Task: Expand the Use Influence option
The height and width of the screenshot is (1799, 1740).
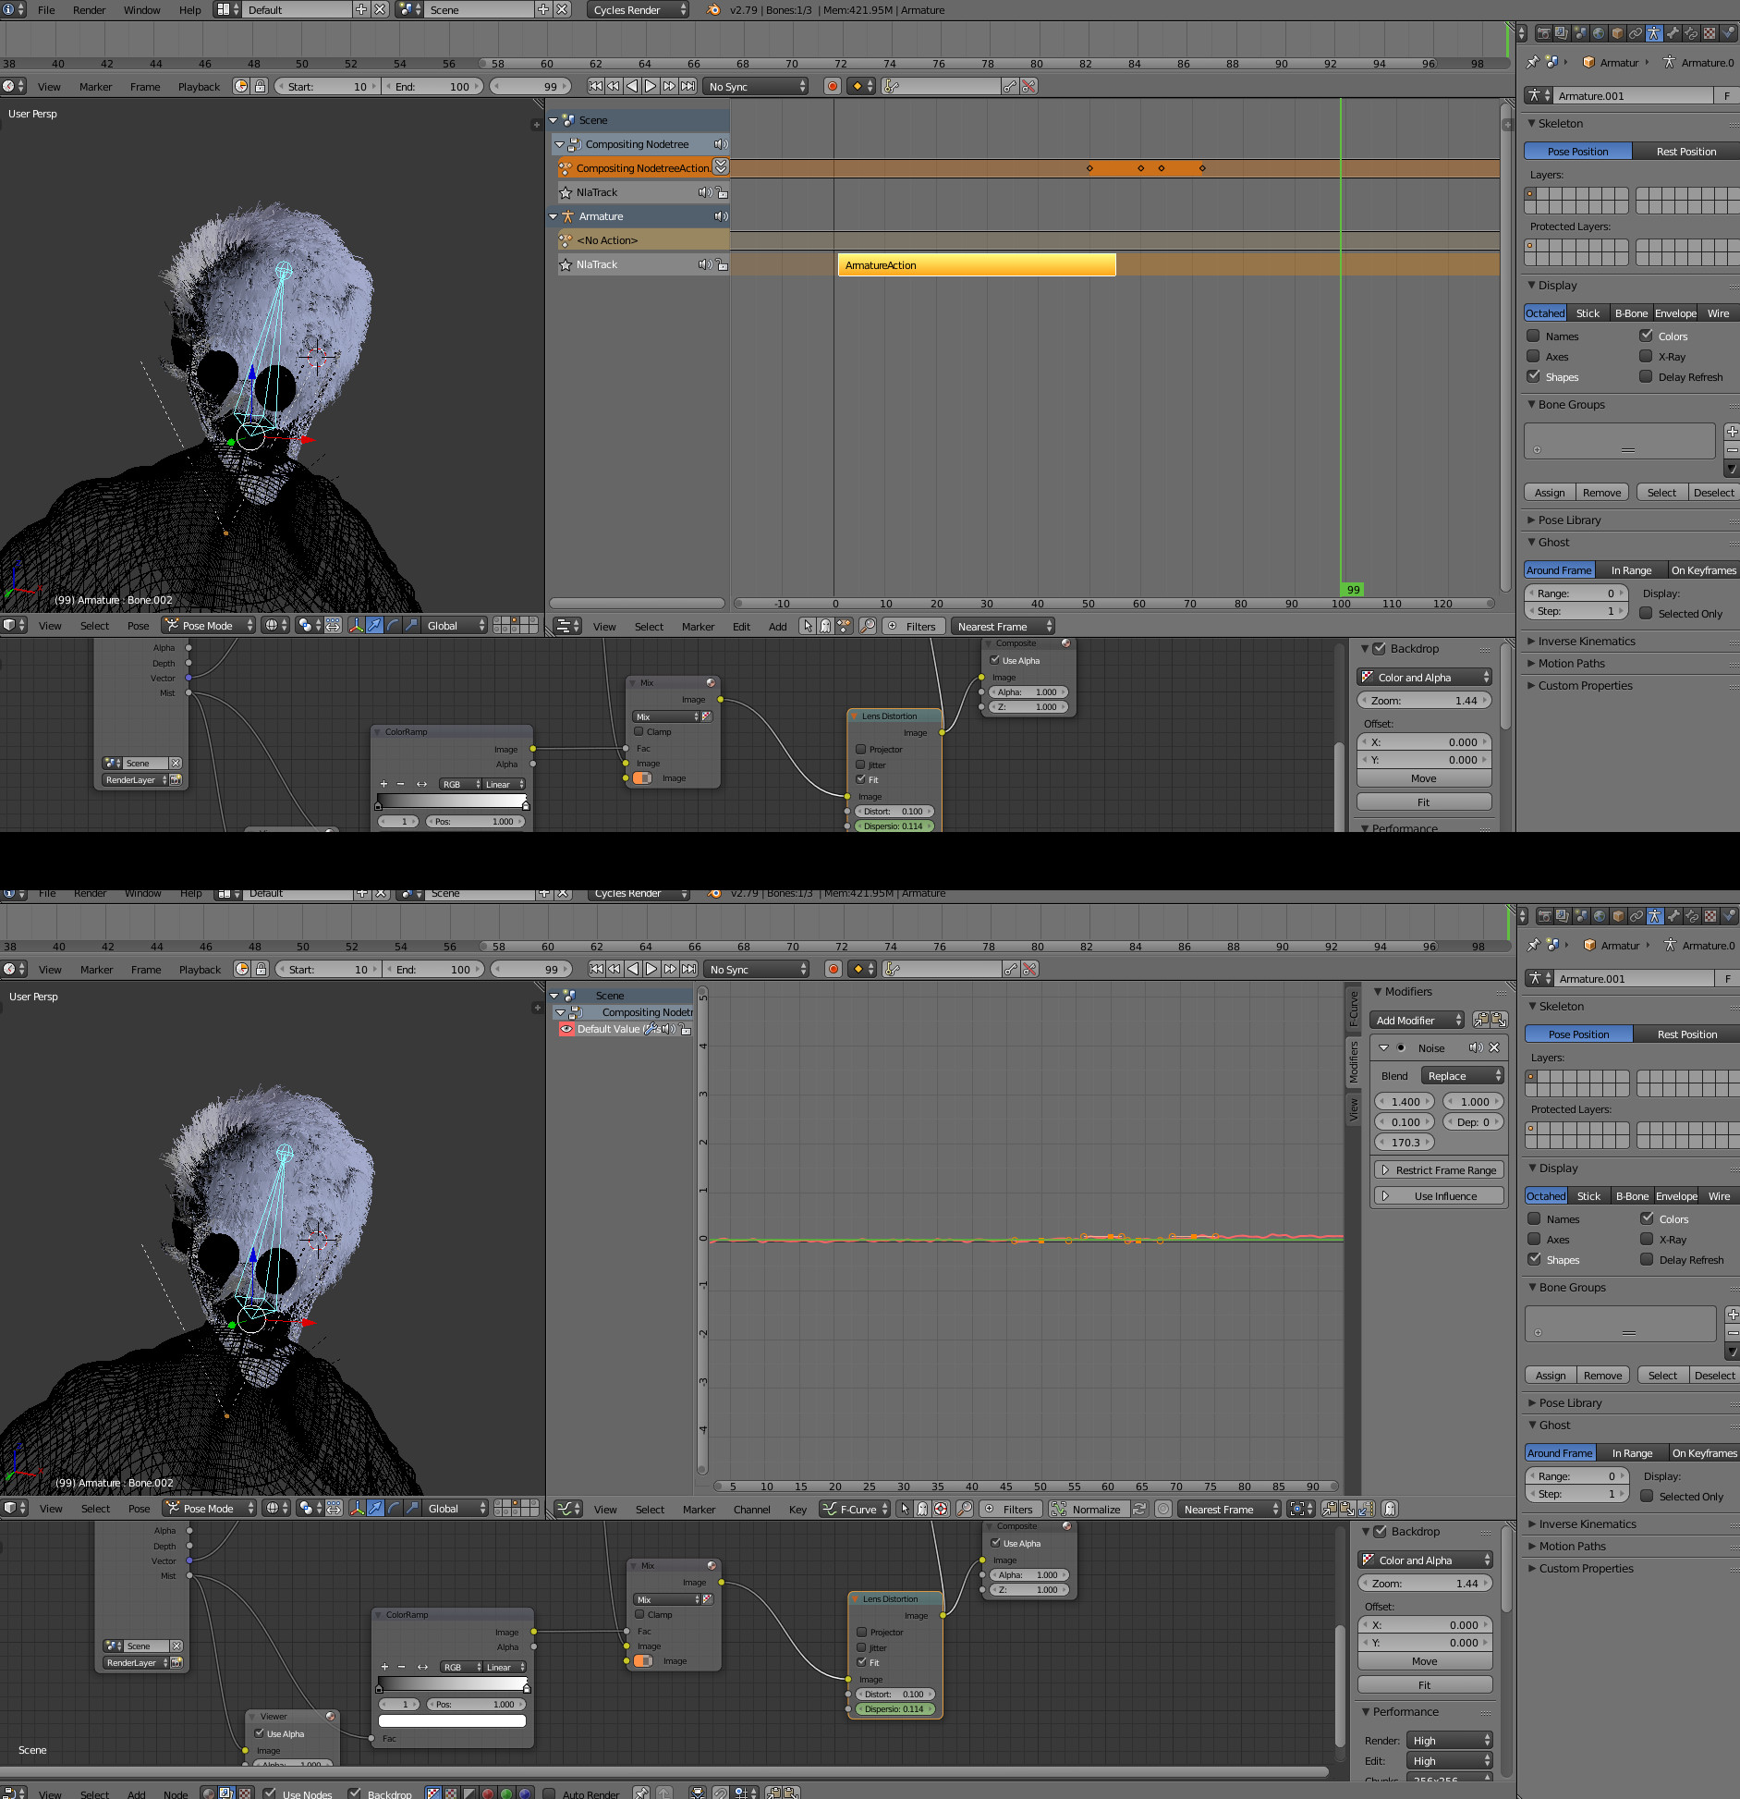Action: tap(1439, 1195)
